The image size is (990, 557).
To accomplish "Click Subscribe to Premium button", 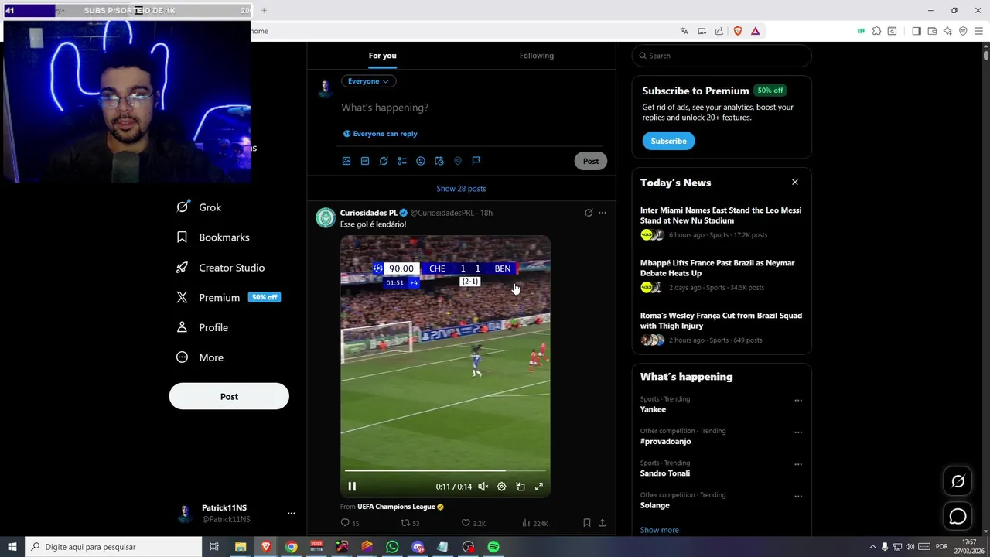I will pos(668,141).
